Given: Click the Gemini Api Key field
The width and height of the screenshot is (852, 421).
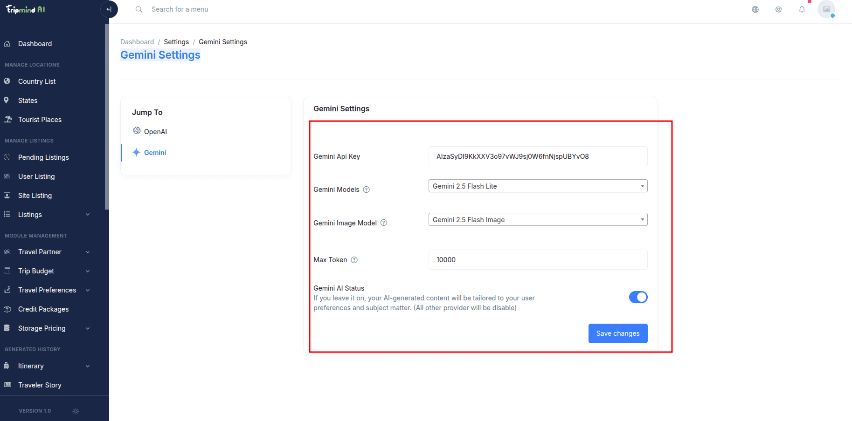Looking at the screenshot, I should (x=538, y=156).
